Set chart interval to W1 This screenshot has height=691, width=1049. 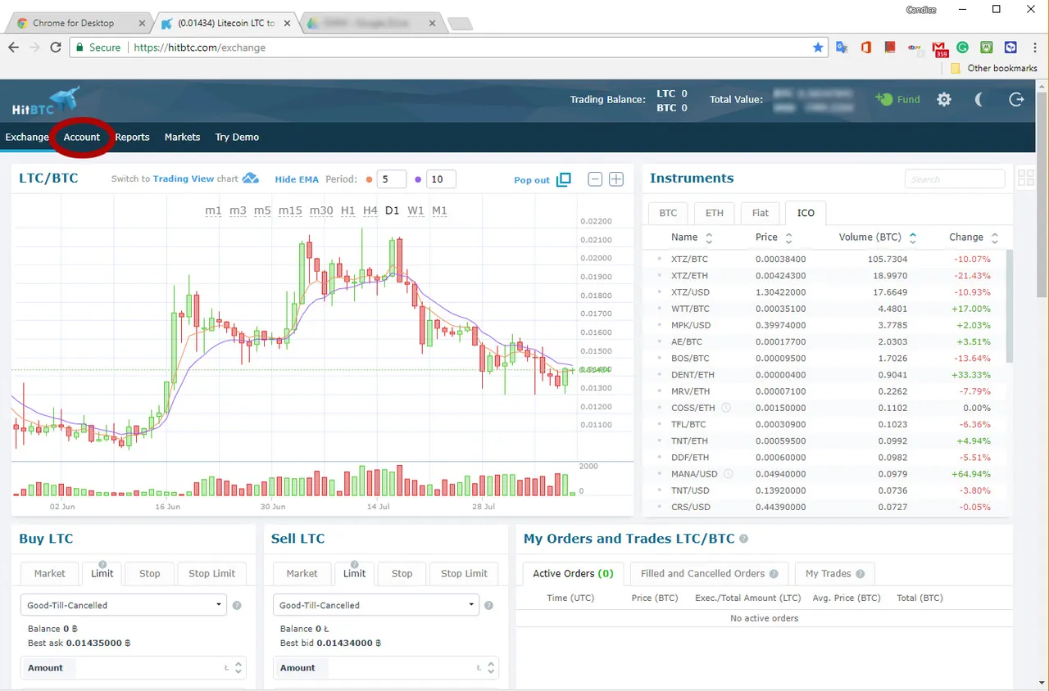pyautogui.click(x=416, y=210)
